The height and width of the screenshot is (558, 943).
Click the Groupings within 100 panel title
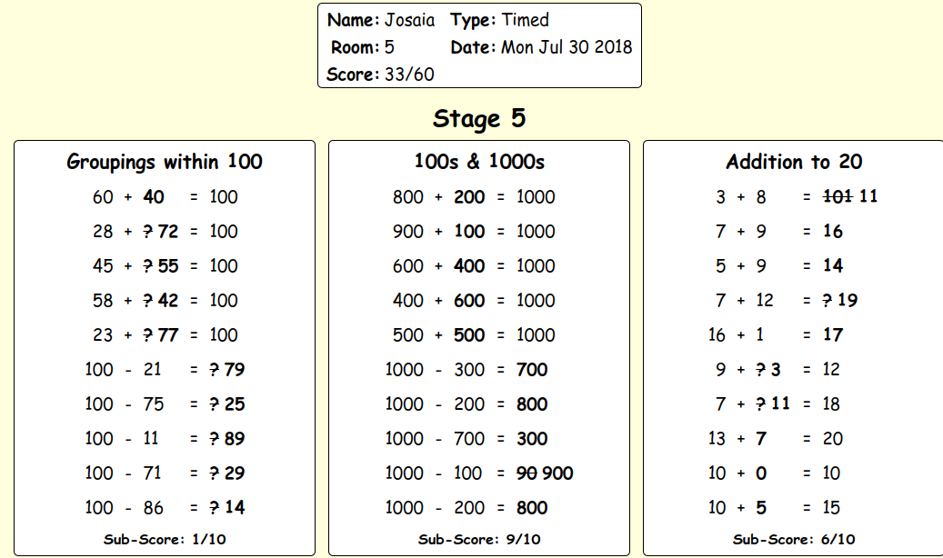tap(165, 162)
